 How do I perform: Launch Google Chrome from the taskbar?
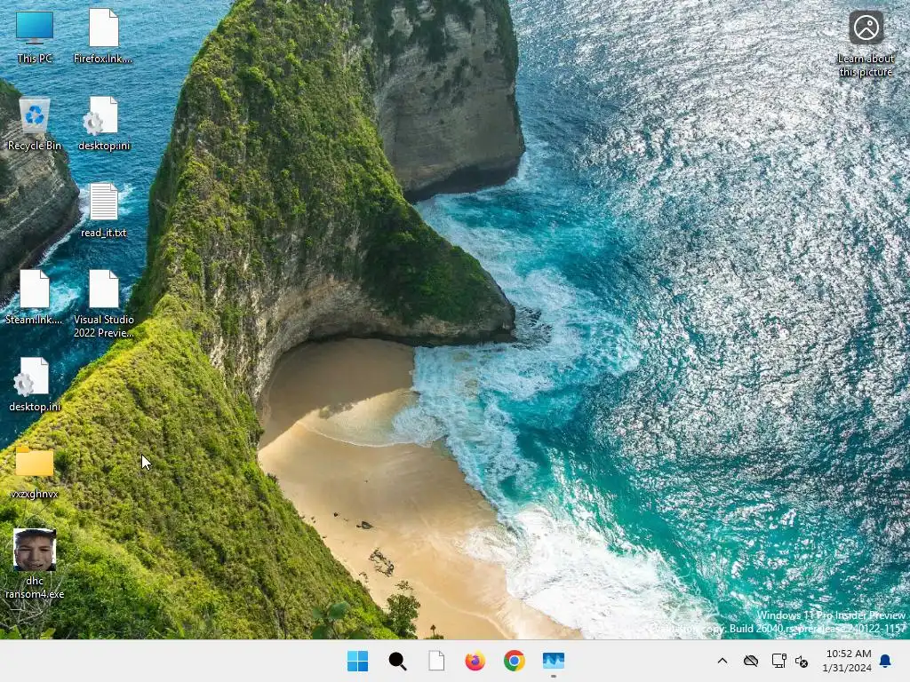[x=515, y=661]
